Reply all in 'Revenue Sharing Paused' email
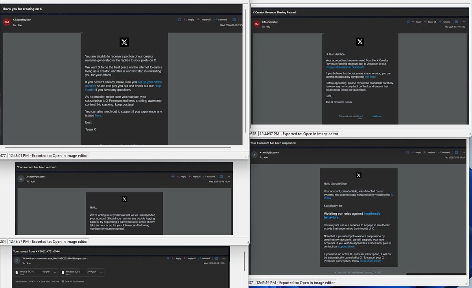472x288 pixels. pyautogui.click(x=430, y=22)
